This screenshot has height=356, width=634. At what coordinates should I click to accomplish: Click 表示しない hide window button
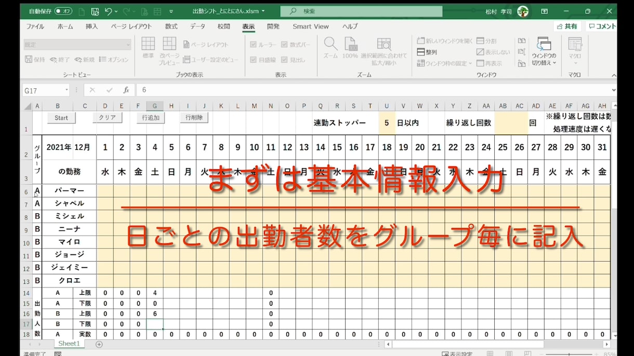493,52
